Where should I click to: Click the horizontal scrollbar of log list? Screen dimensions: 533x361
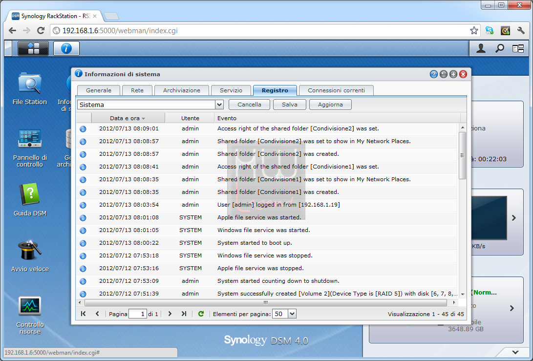pyautogui.click(x=265, y=302)
